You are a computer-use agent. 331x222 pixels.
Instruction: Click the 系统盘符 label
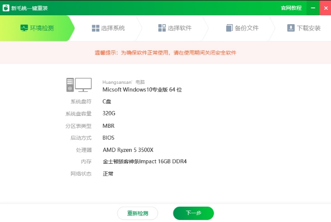coord(81,102)
